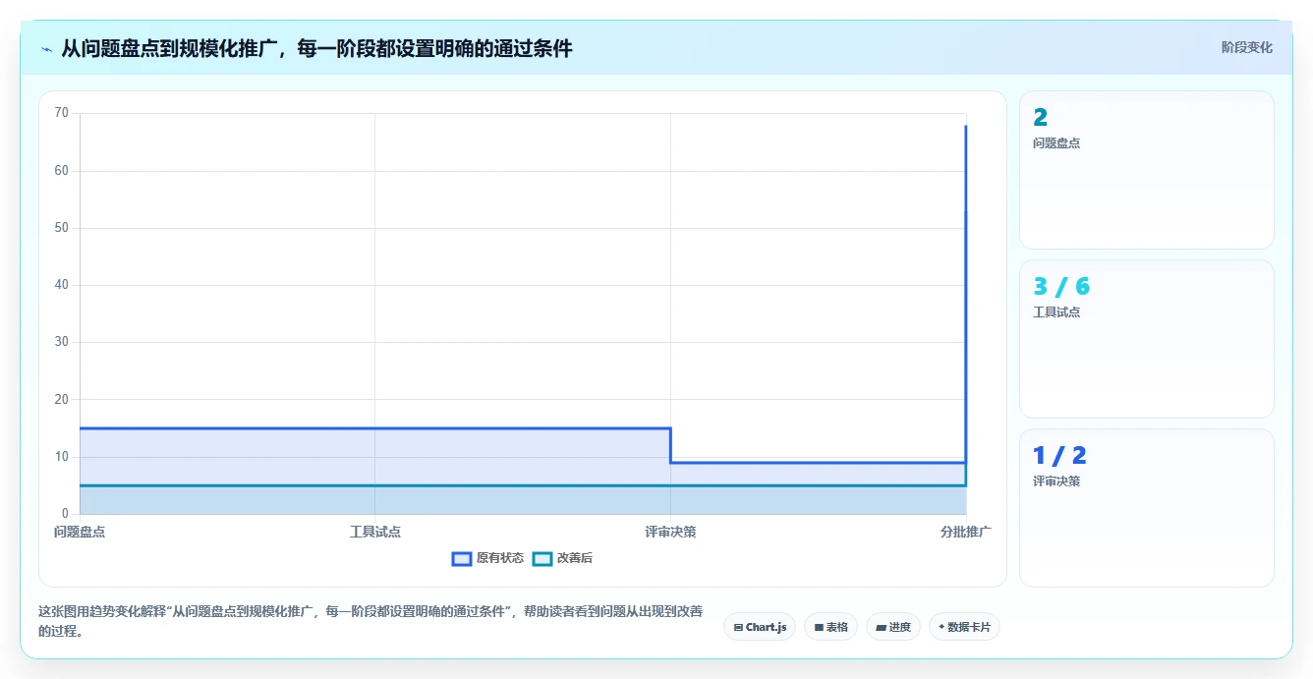The width and height of the screenshot is (1313, 679).
Task: Click the 工具试点 x-axis label
Action: (x=375, y=532)
